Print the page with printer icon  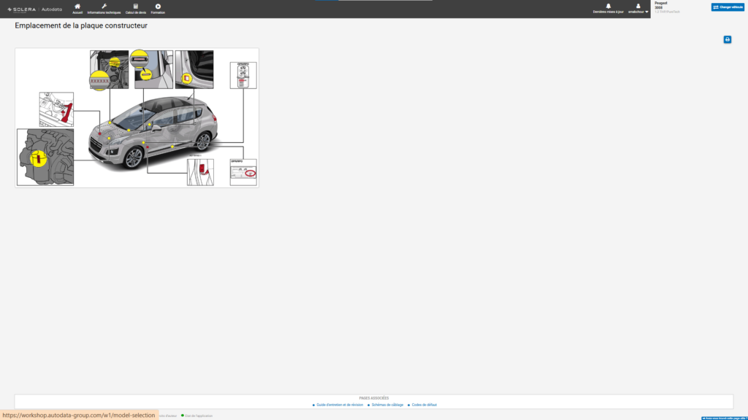[x=728, y=39]
